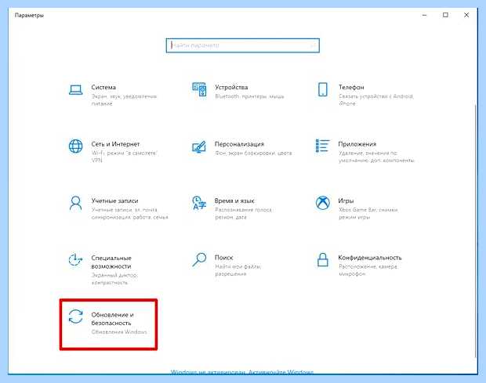
Task: Click the Фон, экран блокировки, цвета description
Action: point(253,154)
